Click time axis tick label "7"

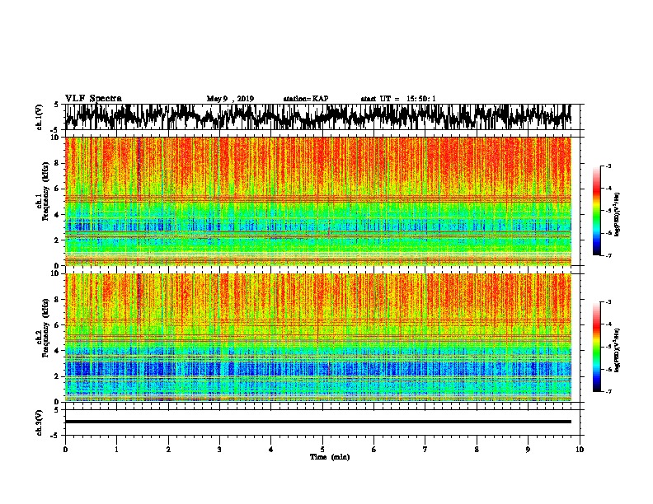[x=425, y=450]
